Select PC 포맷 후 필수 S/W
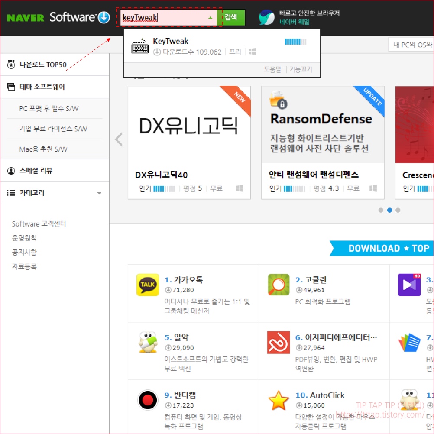This screenshot has height=434, width=434. 49,108
